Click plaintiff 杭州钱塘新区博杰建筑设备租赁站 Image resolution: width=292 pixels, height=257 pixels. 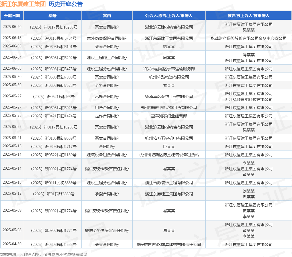(169, 155)
